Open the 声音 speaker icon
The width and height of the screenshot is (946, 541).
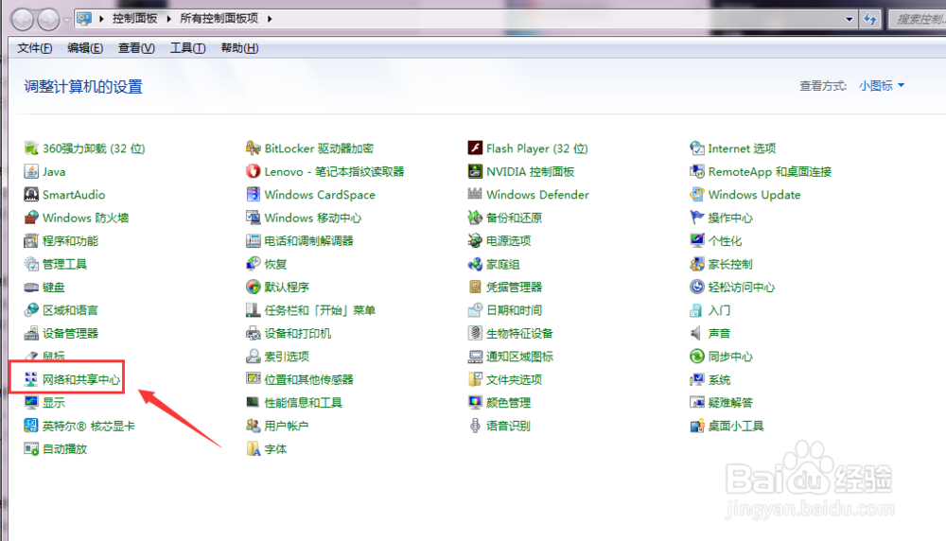(x=697, y=333)
